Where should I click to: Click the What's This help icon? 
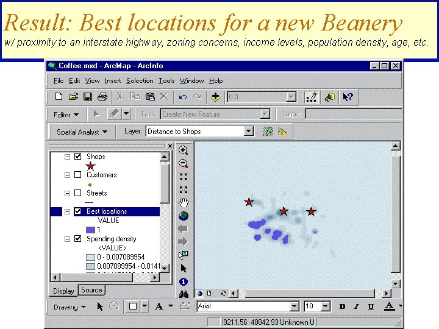point(348,97)
